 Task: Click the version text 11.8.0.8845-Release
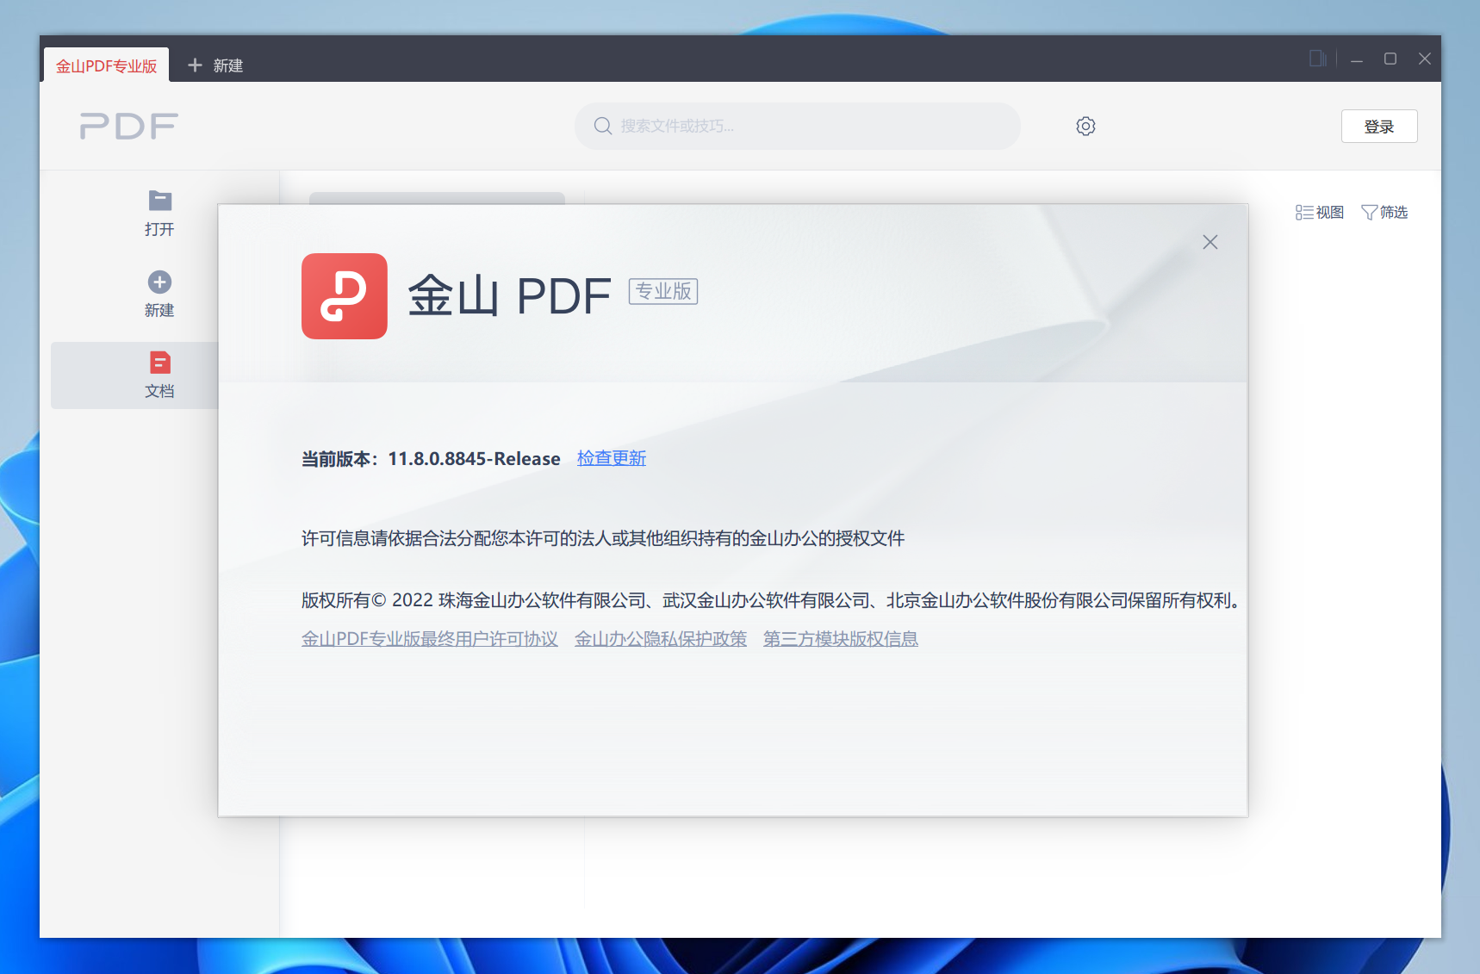coord(474,459)
